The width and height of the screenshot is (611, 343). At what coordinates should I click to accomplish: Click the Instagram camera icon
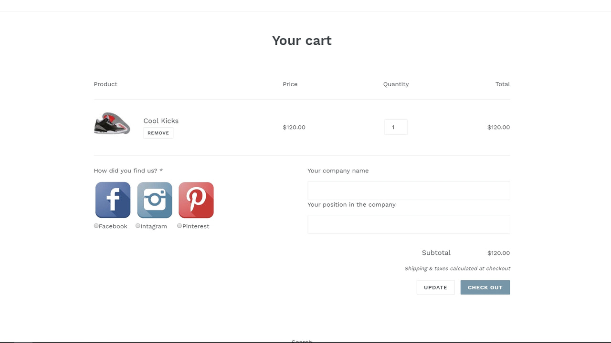coord(155,200)
